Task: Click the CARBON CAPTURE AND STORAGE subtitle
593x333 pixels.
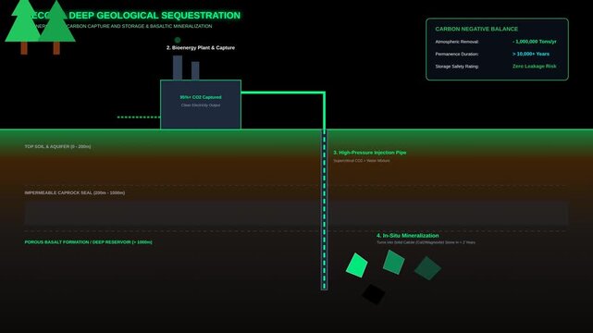Action: point(139,26)
